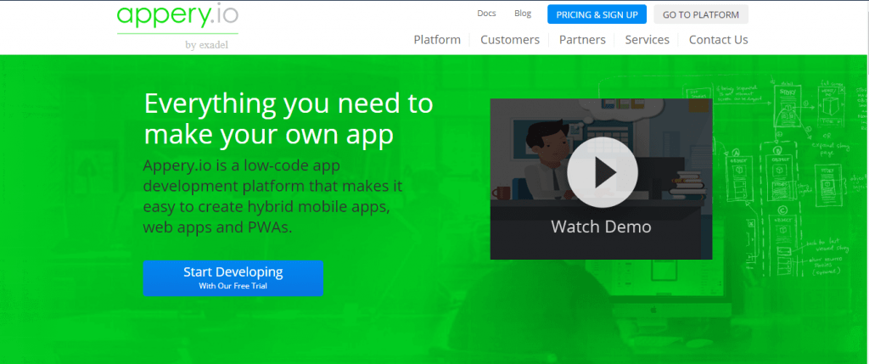The image size is (869, 364).
Task: Play the Watch Demo video
Action: click(603, 172)
